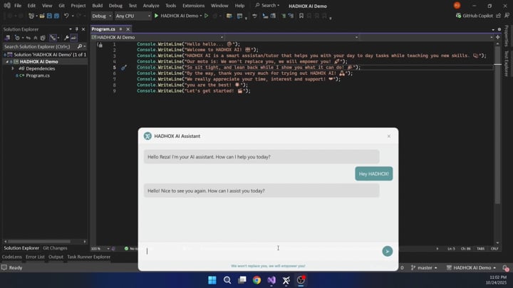Click the 'Hey HADHOX!' sent message bubble

[373, 174]
